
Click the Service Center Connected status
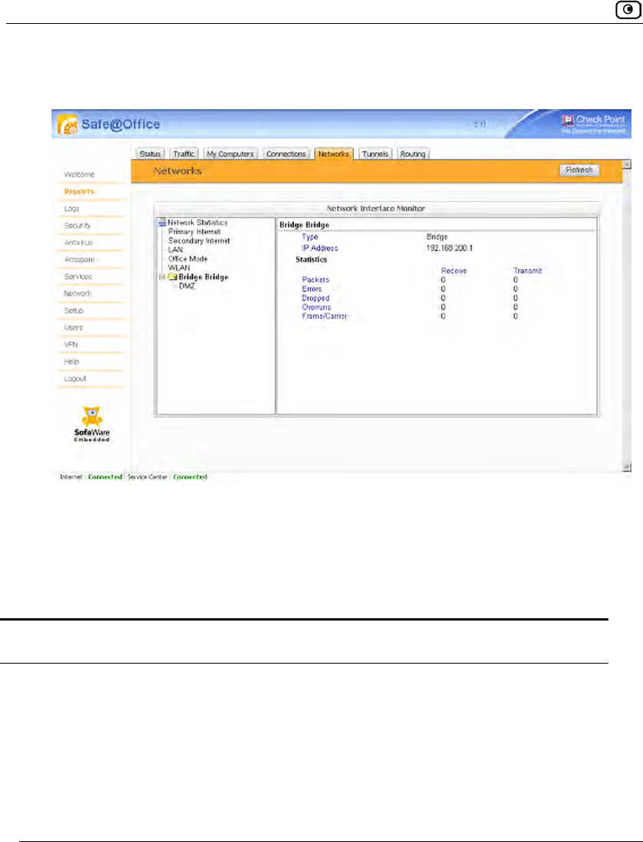point(190,477)
